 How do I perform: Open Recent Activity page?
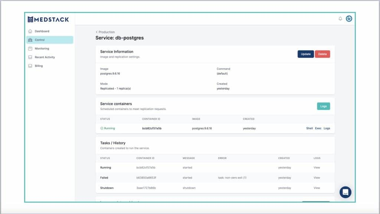pyautogui.click(x=45, y=57)
